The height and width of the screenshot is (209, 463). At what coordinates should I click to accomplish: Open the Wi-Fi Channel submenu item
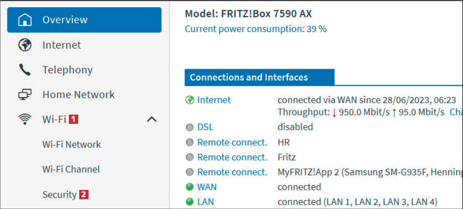click(x=71, y=169)
